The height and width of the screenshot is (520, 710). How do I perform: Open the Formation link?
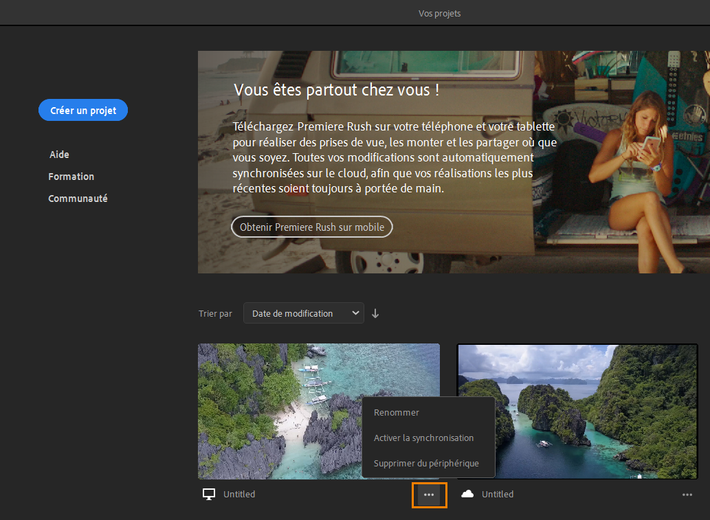pyautogui.click(x=71, y=177)
